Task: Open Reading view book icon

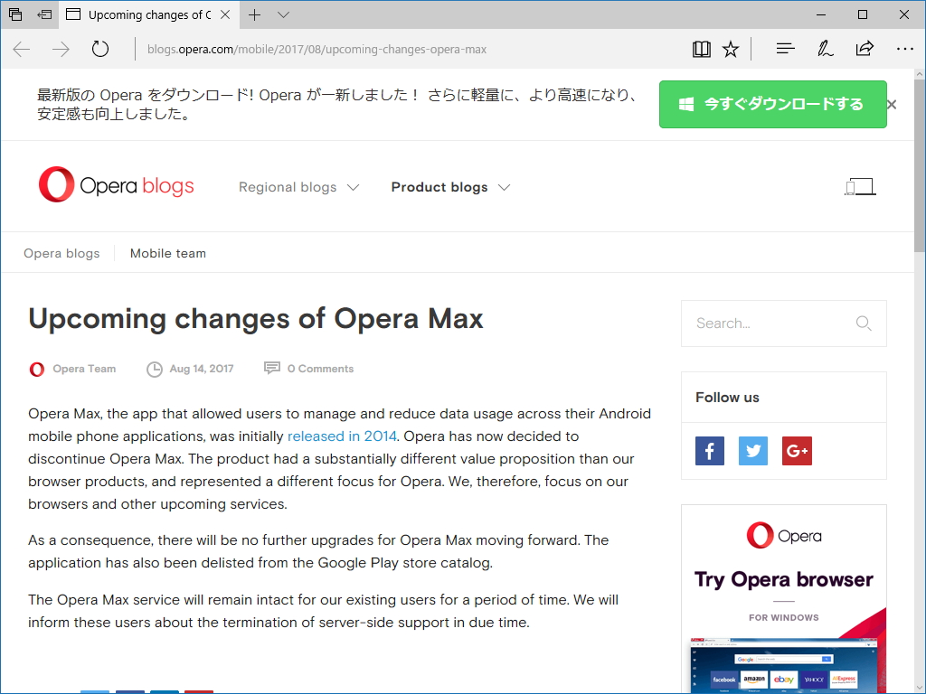Action: (701, 49)
